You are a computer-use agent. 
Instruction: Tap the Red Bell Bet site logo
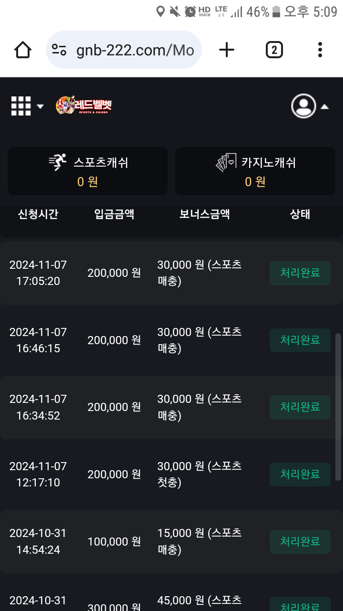[84, 105]
